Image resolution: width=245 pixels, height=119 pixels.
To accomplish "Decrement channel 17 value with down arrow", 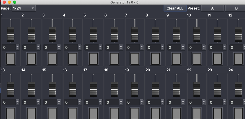I will (x=100, y=104).
